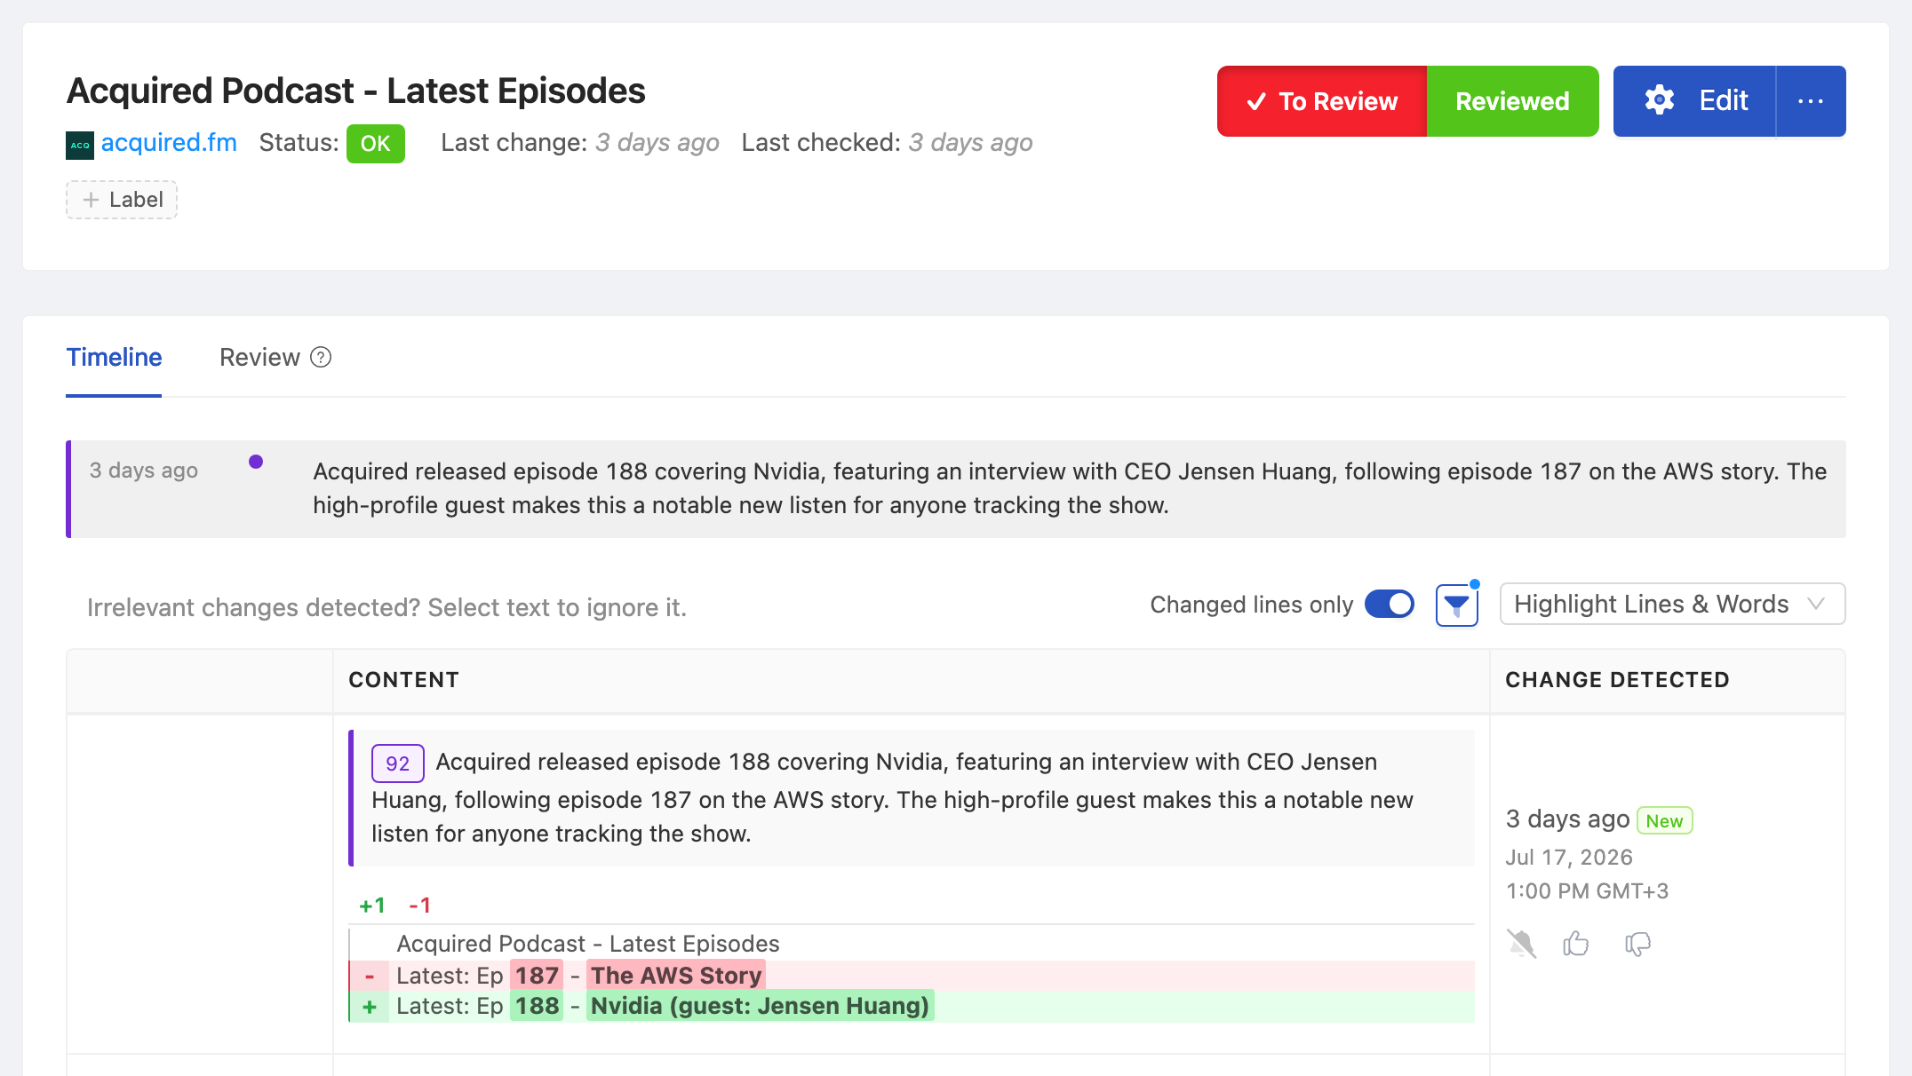Mark monitor as Reviewed
Screen dimensions: 1912x1076
coord(1512,101)
